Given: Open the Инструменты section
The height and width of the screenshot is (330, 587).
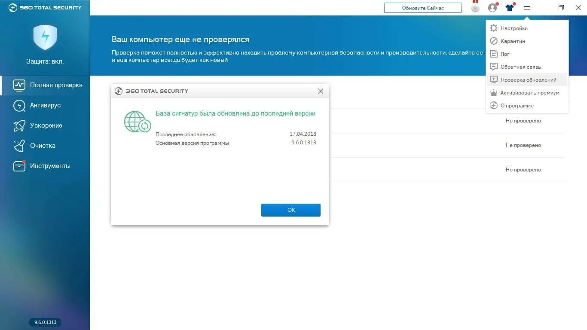Looking at the screenshot, I should 45,166.
